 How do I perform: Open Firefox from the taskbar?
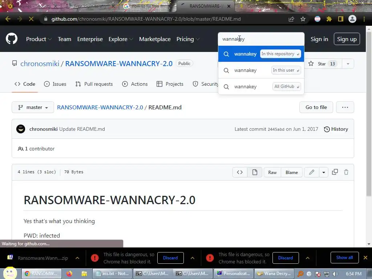pos(69,274)
